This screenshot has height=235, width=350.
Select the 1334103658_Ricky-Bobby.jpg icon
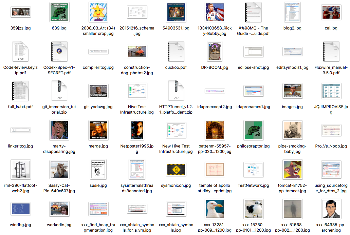215,12
